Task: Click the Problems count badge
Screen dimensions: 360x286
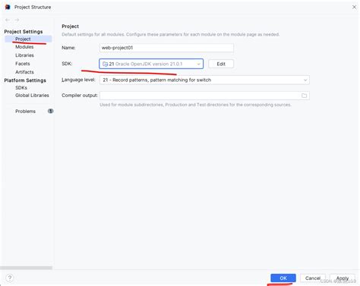Action: coord(51,111)
